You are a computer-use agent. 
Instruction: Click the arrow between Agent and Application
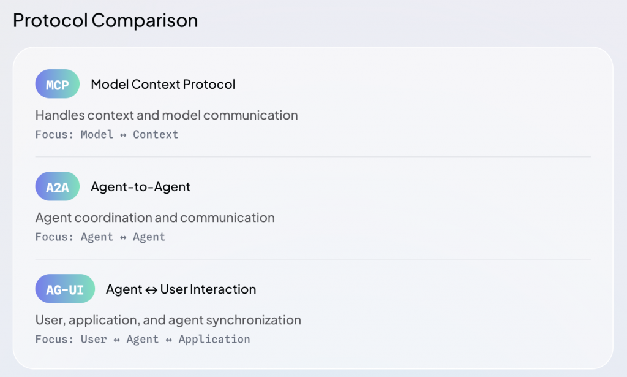pos(168,340)
